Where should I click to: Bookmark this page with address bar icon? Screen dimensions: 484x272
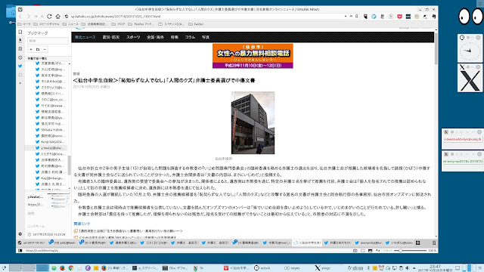pyautogui.click(x=356, y=17)
